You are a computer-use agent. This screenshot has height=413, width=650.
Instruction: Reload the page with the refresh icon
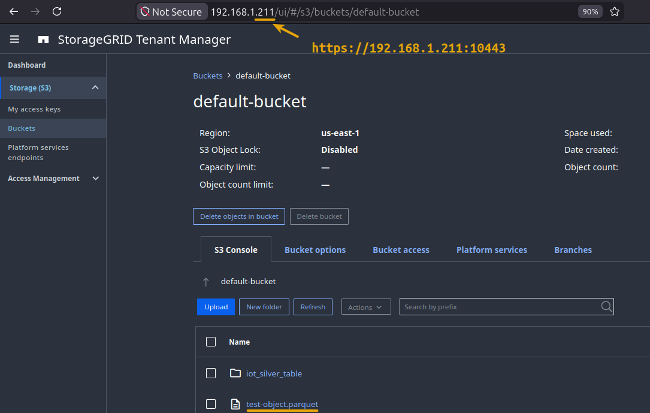(x=57, y=11)
